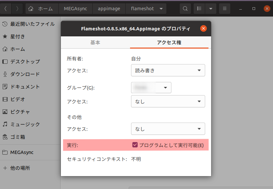Image resolution: width=273 pixels, height=189 pixels.
Task: Click the picture icon in the sidebar
Action: point(5,112)
